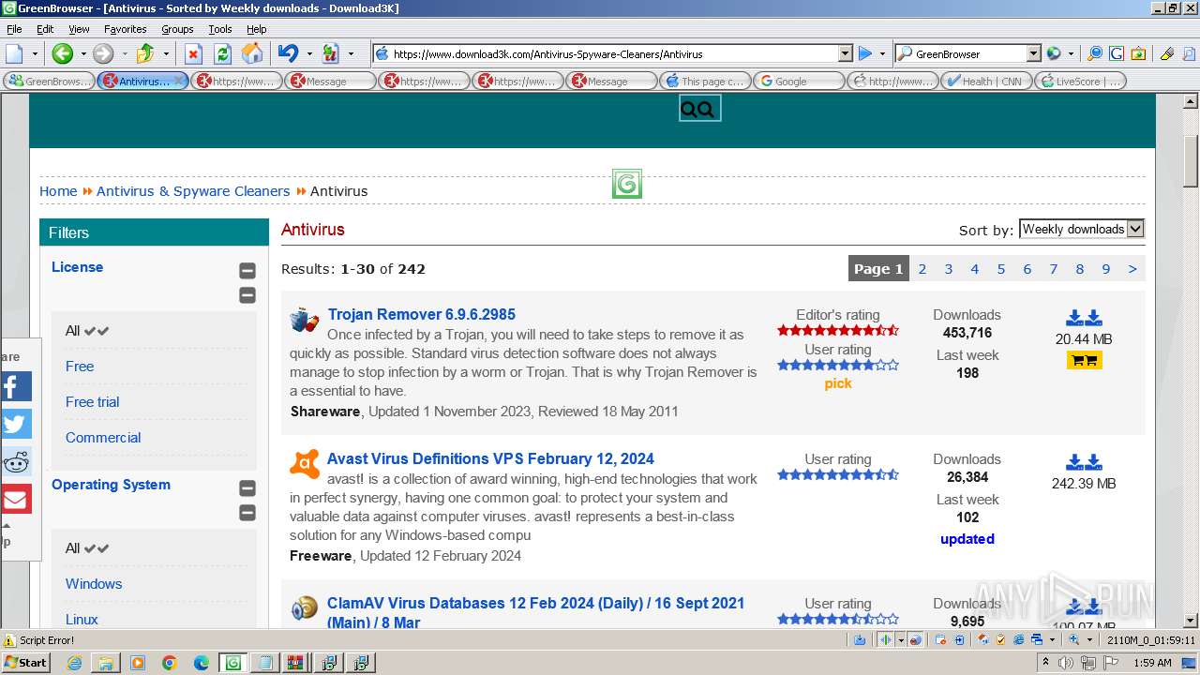Screen dimensions: 1200x675
Task: Click the grey Forward arrow button
Action: [x=103, y=53]
